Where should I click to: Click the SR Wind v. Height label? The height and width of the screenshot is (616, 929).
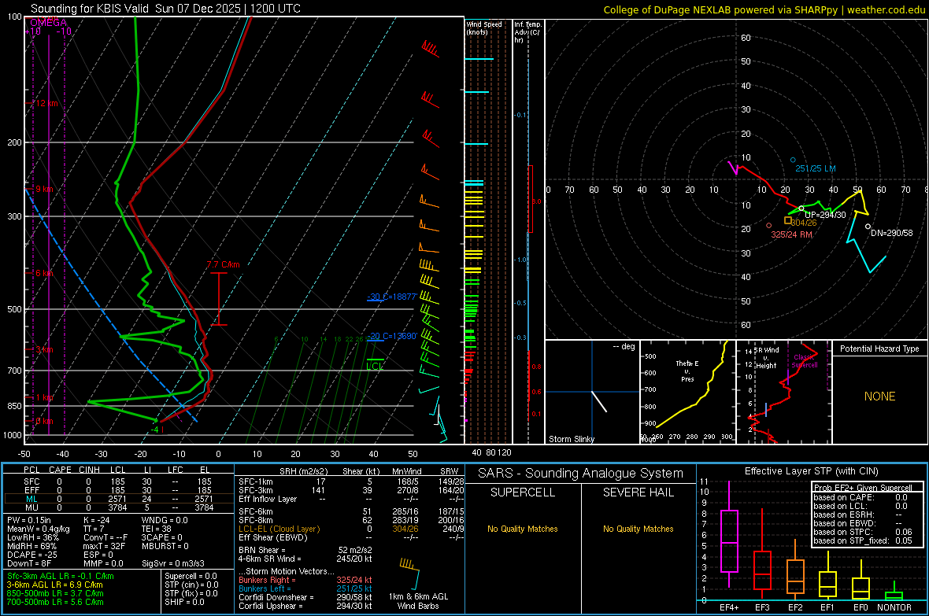[x=767, y=358]
